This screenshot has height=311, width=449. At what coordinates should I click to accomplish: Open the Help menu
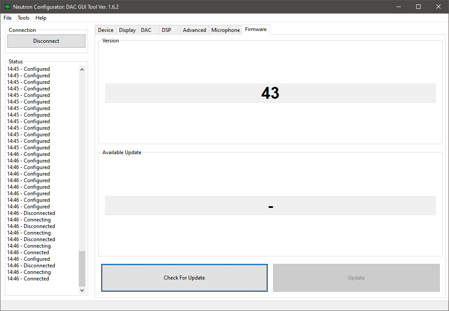coord(41,18)
